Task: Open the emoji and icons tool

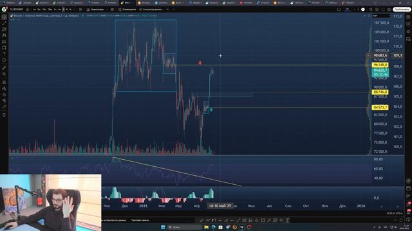Action: pyautogui.click(x=5, y=60)
